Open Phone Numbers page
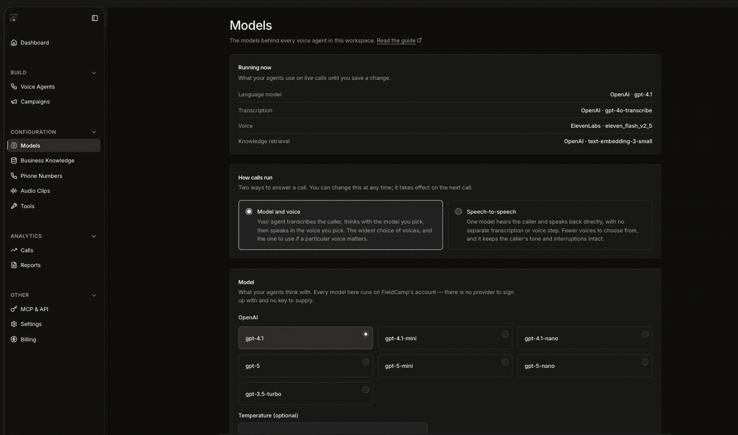Image resolution: width=738 pixels, height=435 pixels. (x=53, y=176)
